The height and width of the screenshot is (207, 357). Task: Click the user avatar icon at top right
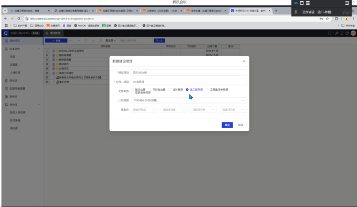click(353, 33)
